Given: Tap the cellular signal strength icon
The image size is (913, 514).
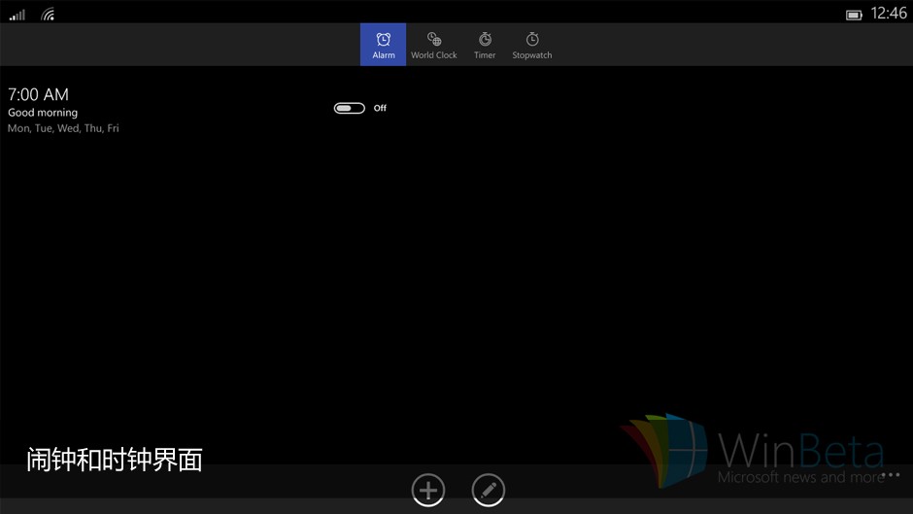Looking at the screenshot, I should point(17,14).
